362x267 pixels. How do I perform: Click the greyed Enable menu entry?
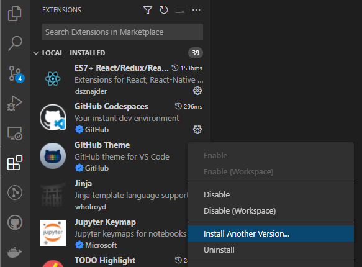click(271, 155)
